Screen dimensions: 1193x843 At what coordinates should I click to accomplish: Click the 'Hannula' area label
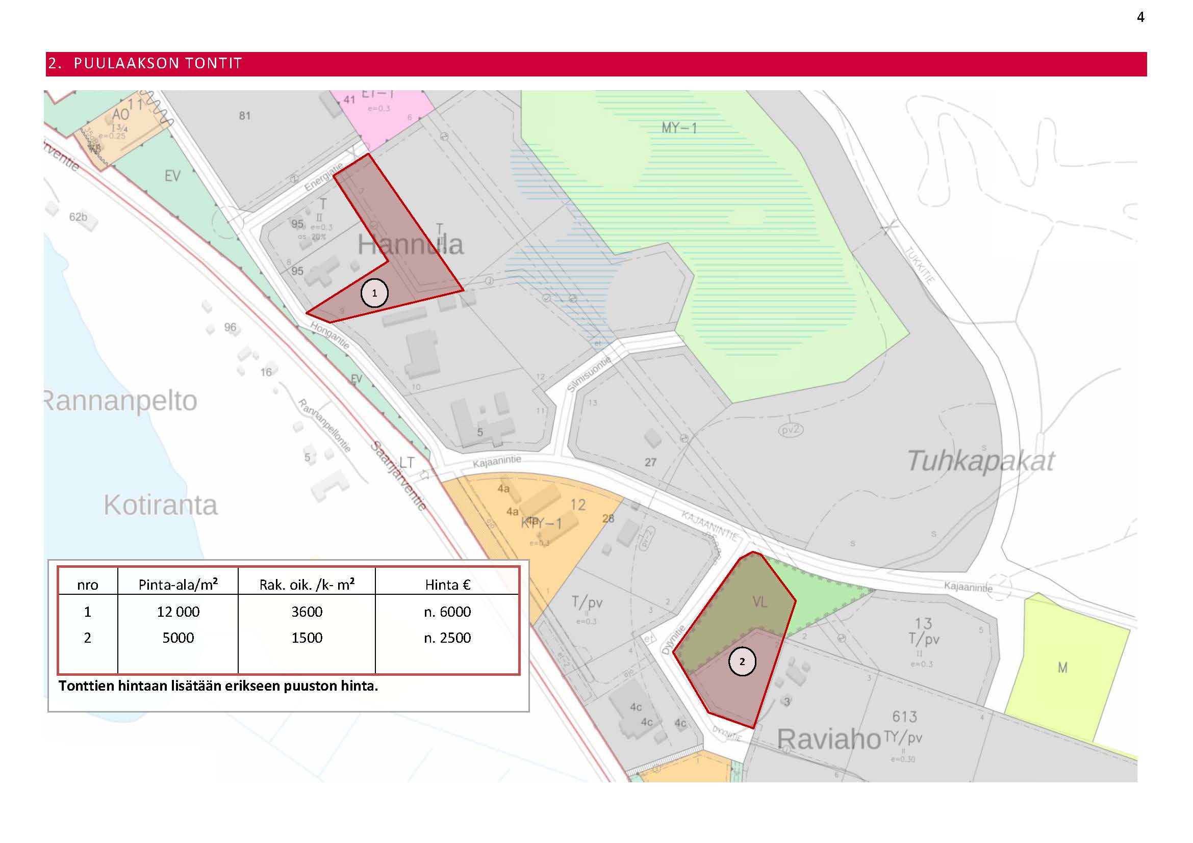tap(411, 245)
